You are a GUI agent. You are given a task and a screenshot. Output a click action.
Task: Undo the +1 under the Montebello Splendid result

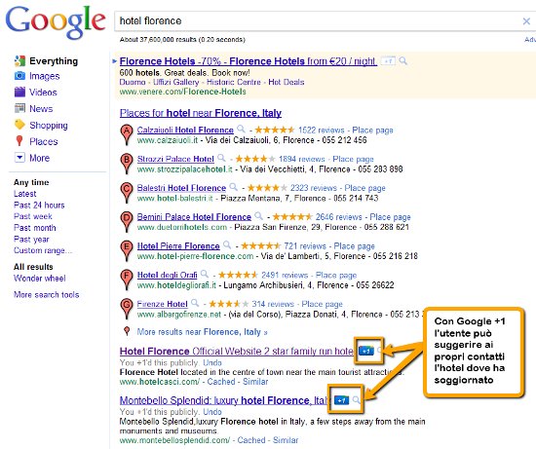pyautogui.click(x=212, y=412)
